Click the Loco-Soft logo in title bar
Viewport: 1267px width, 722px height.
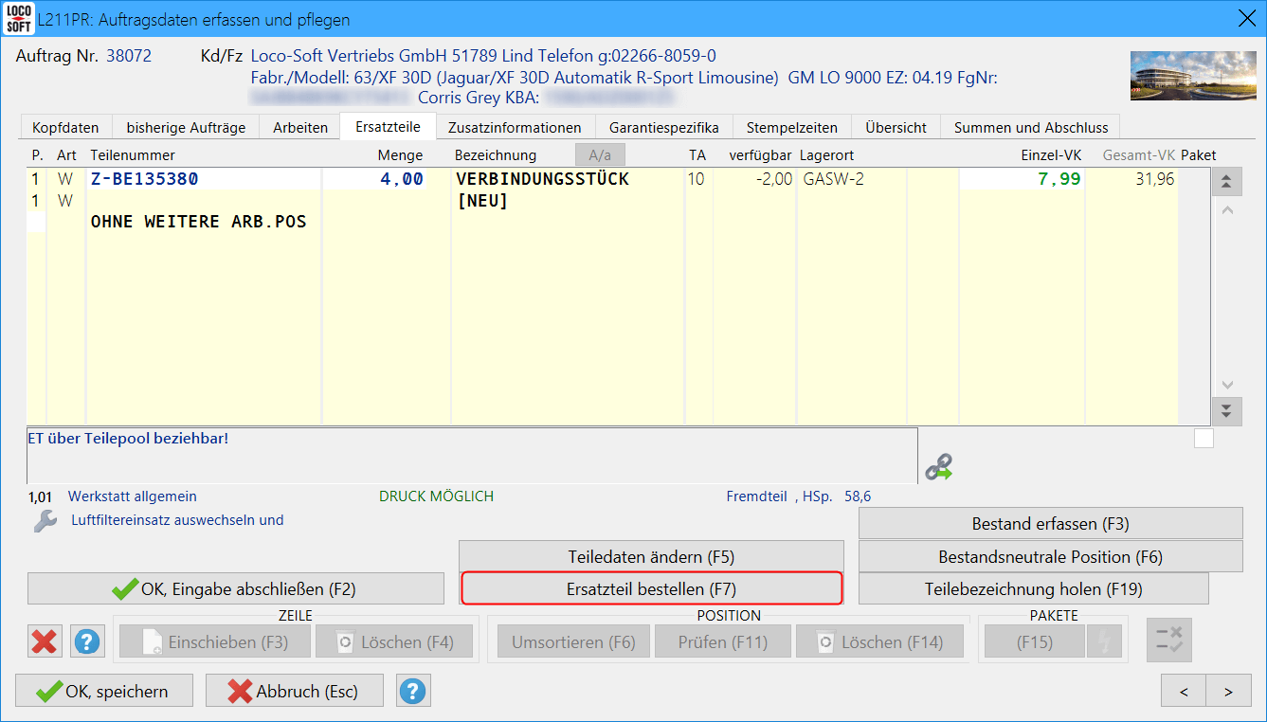pos(19,19)
